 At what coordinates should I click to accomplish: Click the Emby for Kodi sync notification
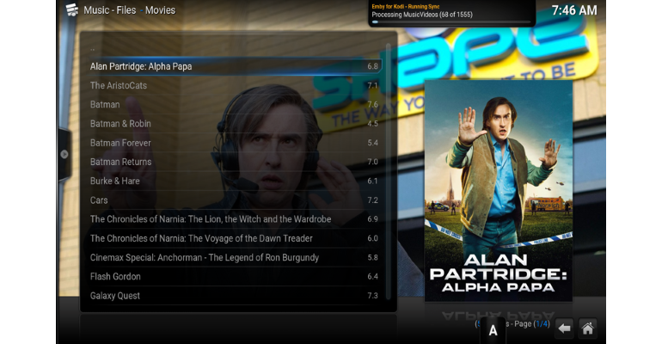tap(451, 13)
